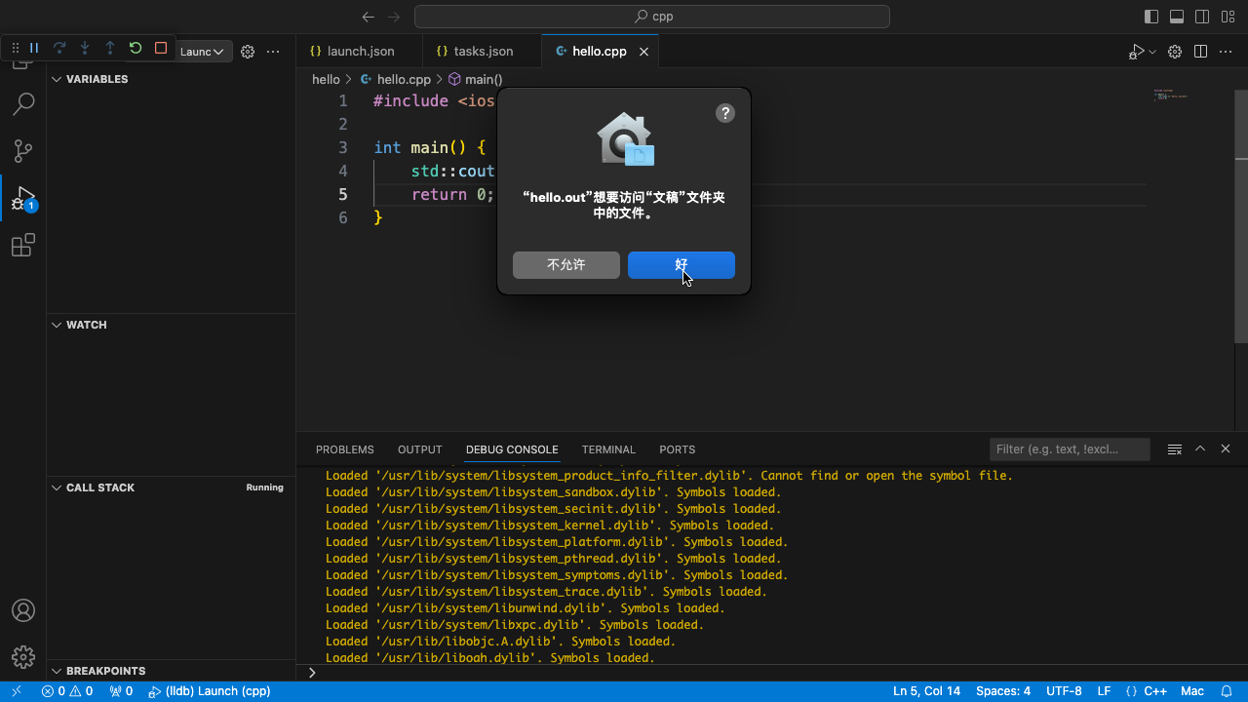Toggle the secondary side bar layout icon
The image size is (1248, 702).
click(x=1202, y=17)
